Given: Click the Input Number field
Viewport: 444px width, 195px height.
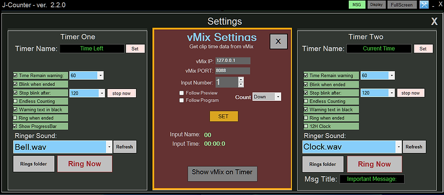Looking at the screenshot, I should (227, 82).
